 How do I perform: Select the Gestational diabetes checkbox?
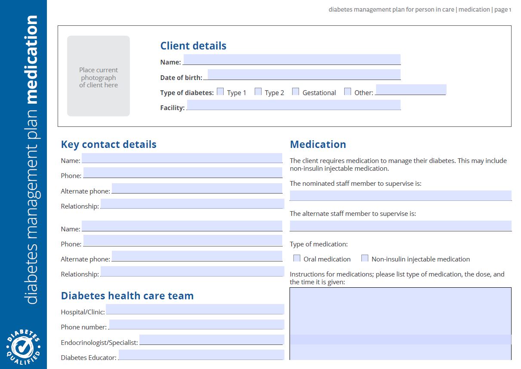pyautogui.click(x=296, y=92)
